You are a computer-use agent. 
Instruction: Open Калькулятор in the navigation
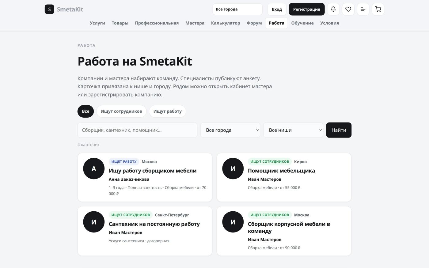[226, 23]
